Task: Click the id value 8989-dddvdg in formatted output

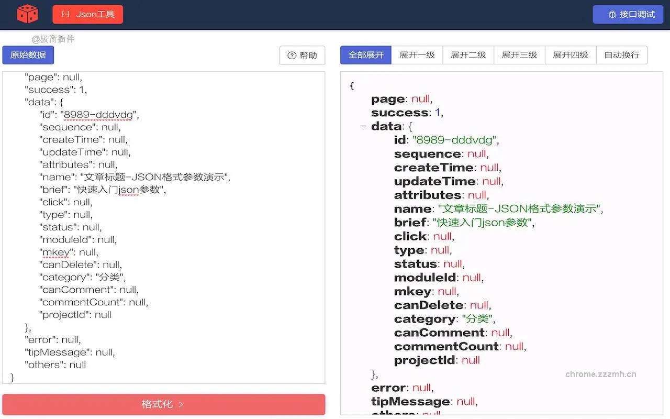Action: click(452, 140)
